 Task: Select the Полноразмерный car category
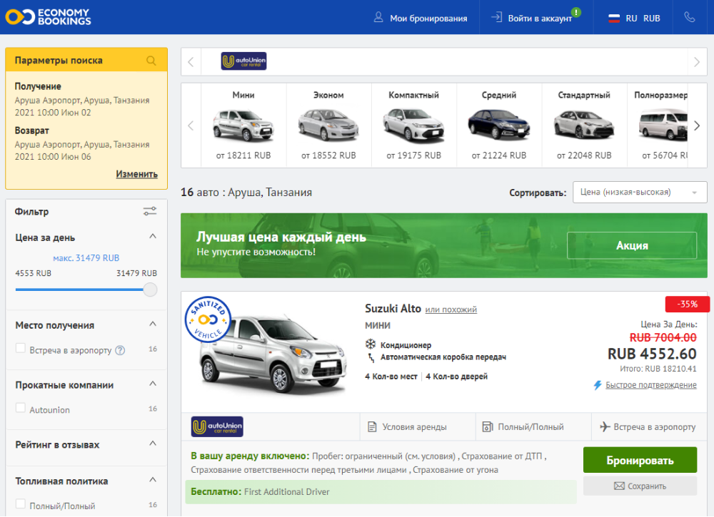[x=658, y=126]
